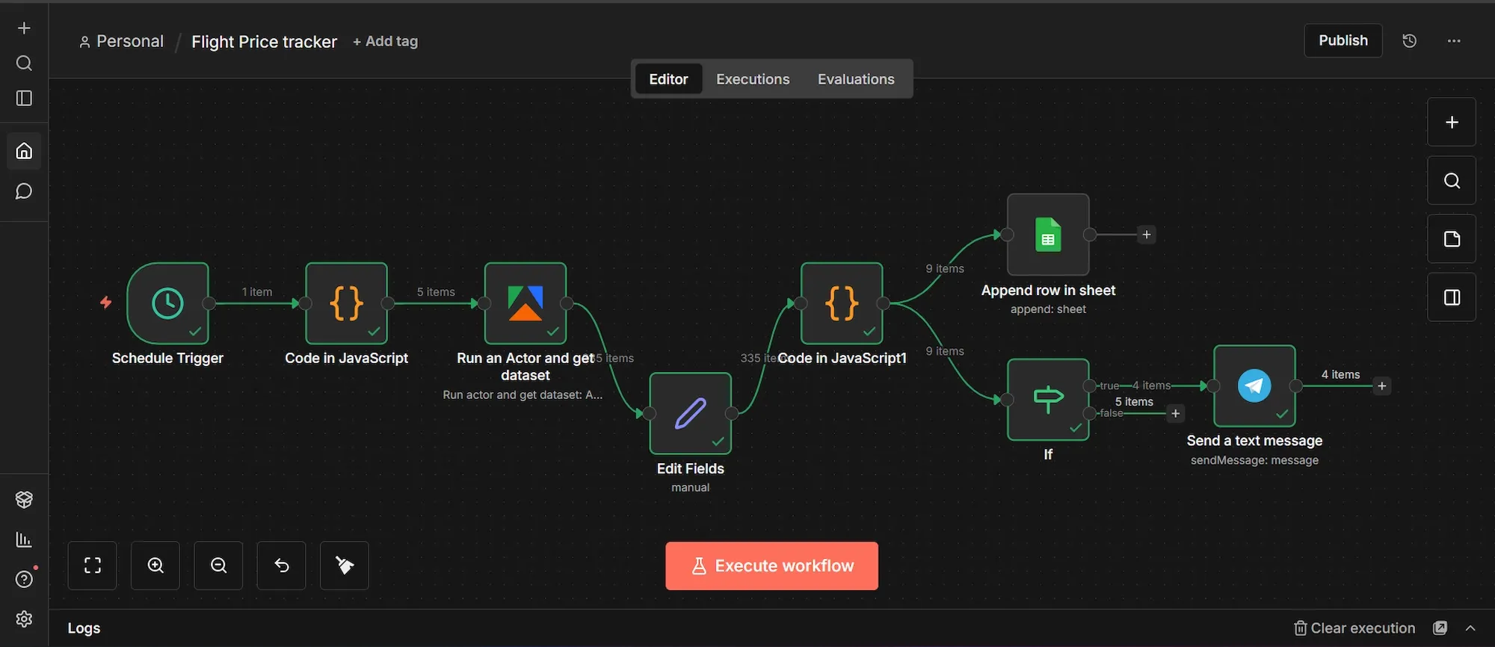Screen dimensions: 1495x647
Task: Click the Add tag link
Action: (385, 42)
